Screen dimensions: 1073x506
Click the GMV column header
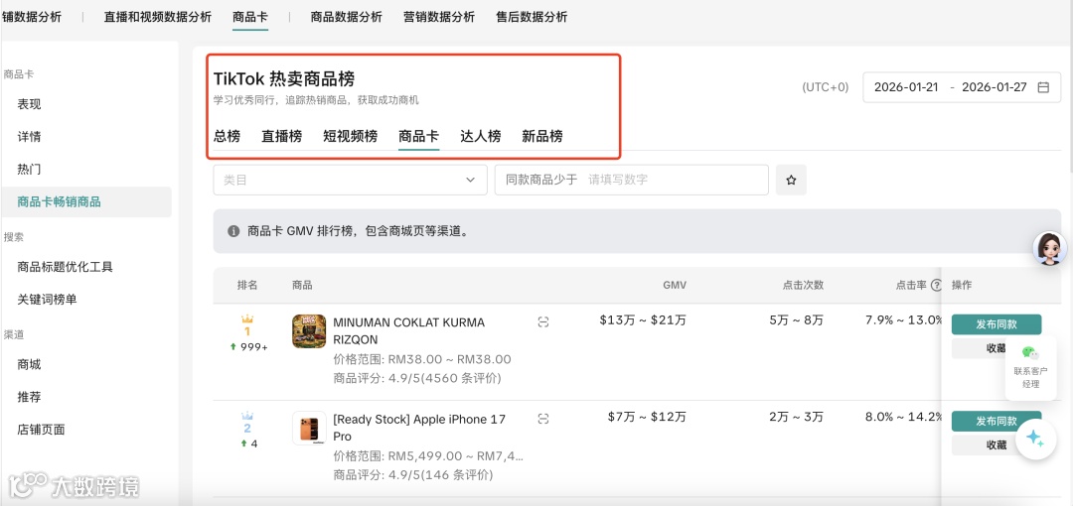point(674,285)
